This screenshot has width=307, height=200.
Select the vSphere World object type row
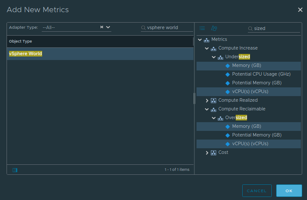(100, 54)
